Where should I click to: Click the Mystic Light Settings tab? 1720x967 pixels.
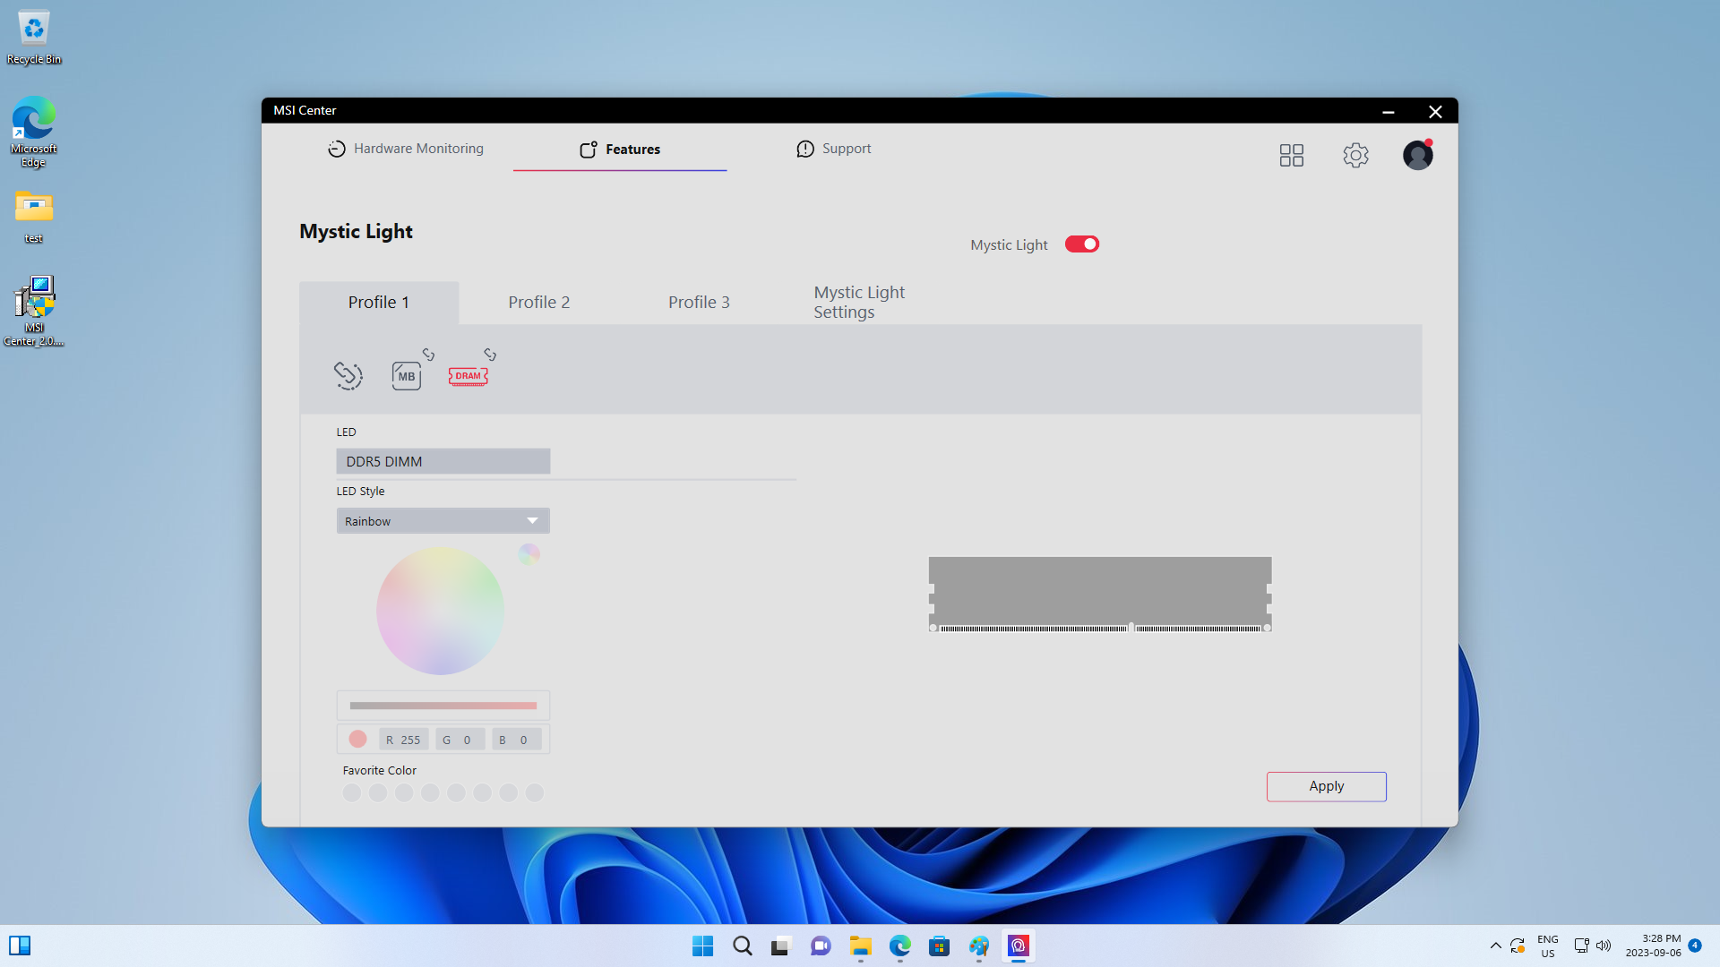(x=859, y=301)
